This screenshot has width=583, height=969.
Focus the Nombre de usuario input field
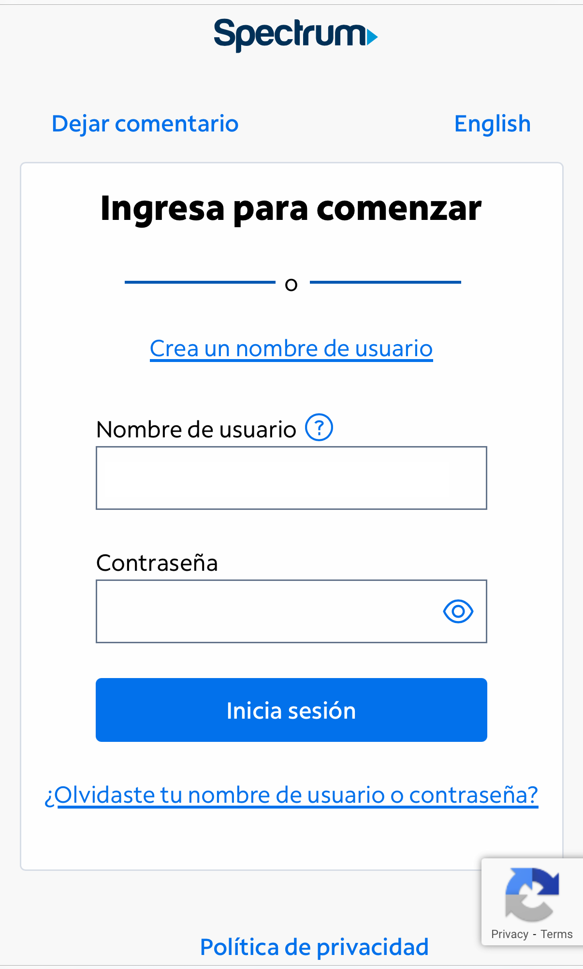(291, 478)
